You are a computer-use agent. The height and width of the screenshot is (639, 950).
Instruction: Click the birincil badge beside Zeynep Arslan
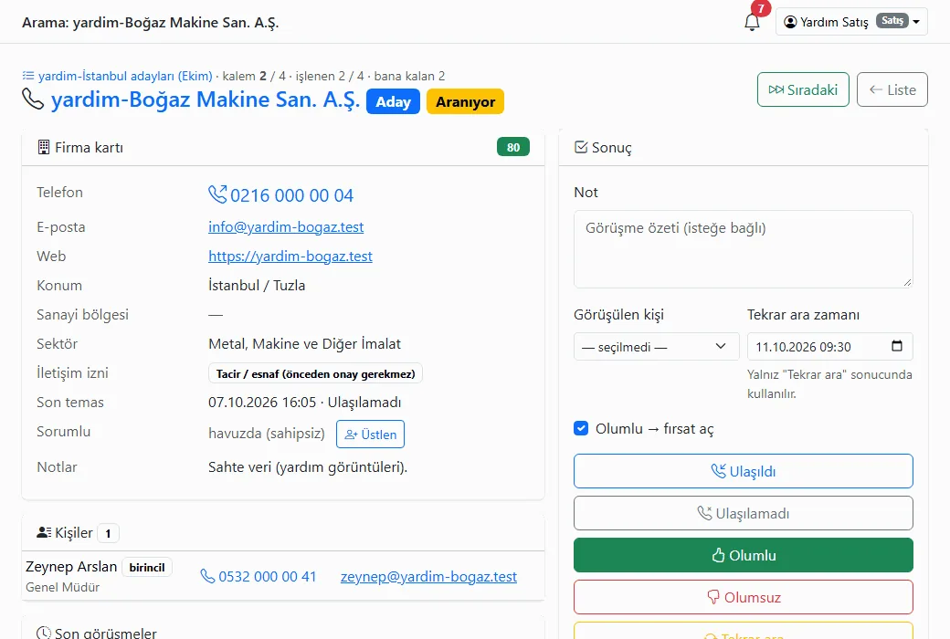tap(147, 567)
